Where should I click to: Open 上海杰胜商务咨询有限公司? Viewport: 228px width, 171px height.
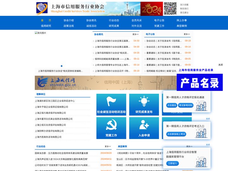click(x=48, y=137)
